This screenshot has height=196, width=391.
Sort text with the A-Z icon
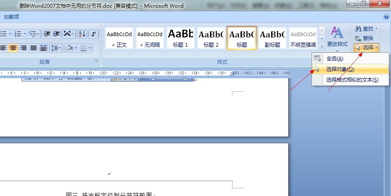(82, 34)
